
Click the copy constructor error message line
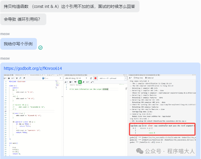tap(162, 126)
